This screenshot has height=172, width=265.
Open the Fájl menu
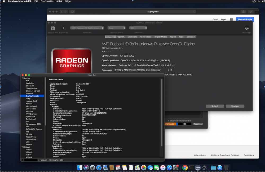36,1
